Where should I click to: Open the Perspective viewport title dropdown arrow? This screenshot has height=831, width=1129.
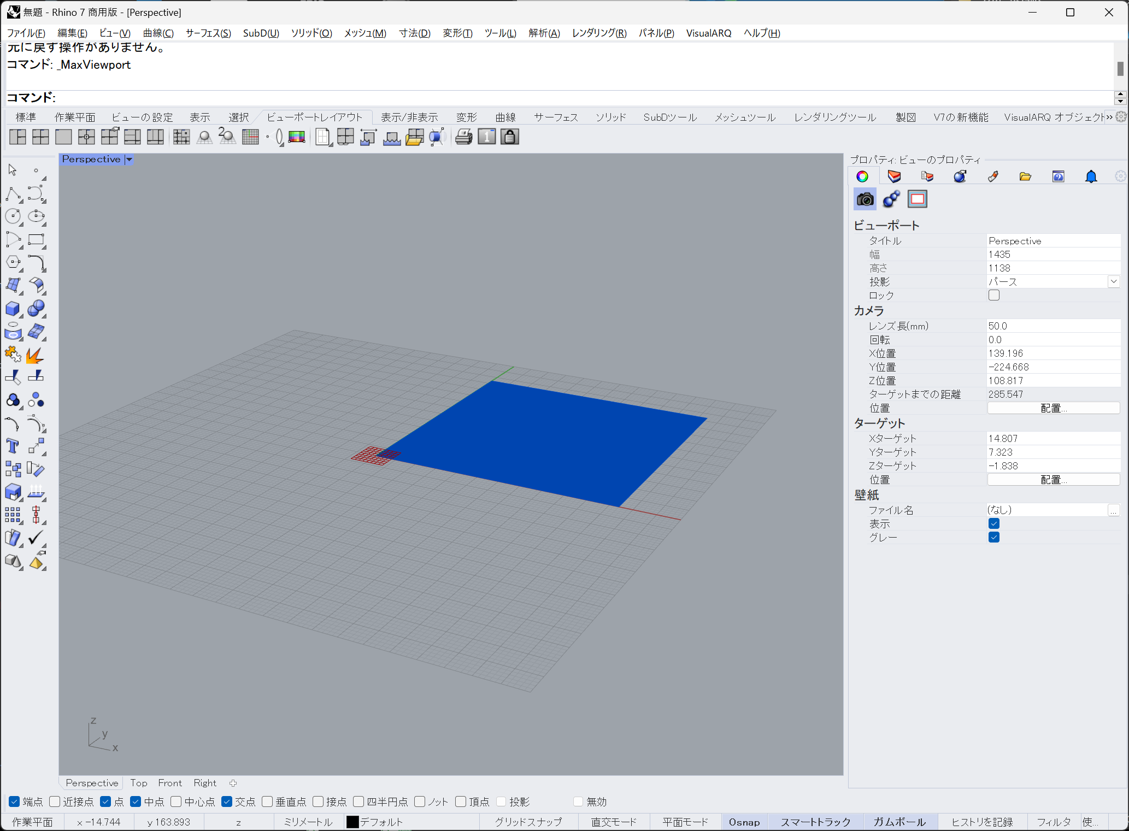click(129, 160)
